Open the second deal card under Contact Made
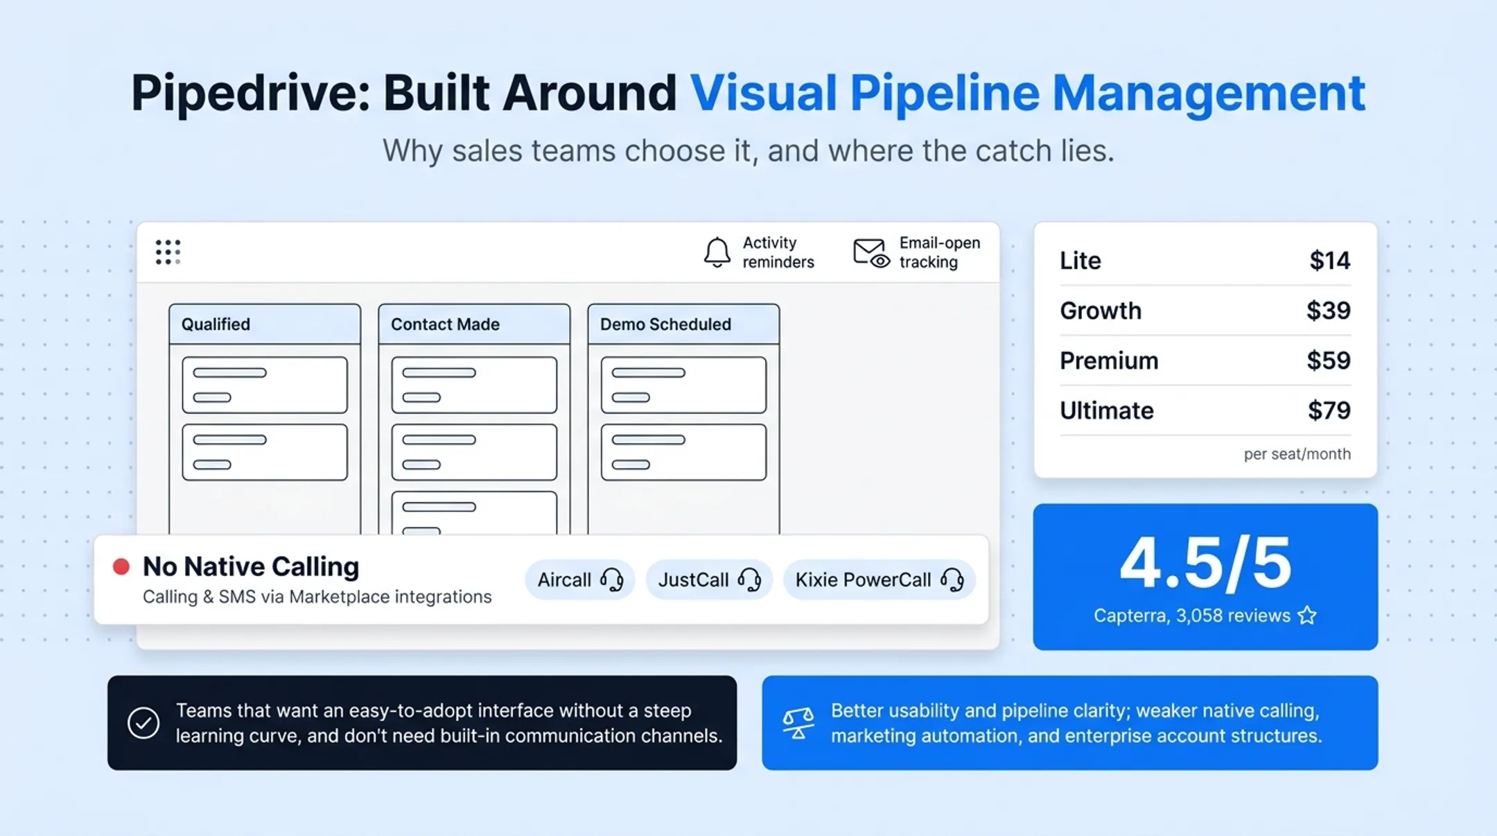 [474, 452]
